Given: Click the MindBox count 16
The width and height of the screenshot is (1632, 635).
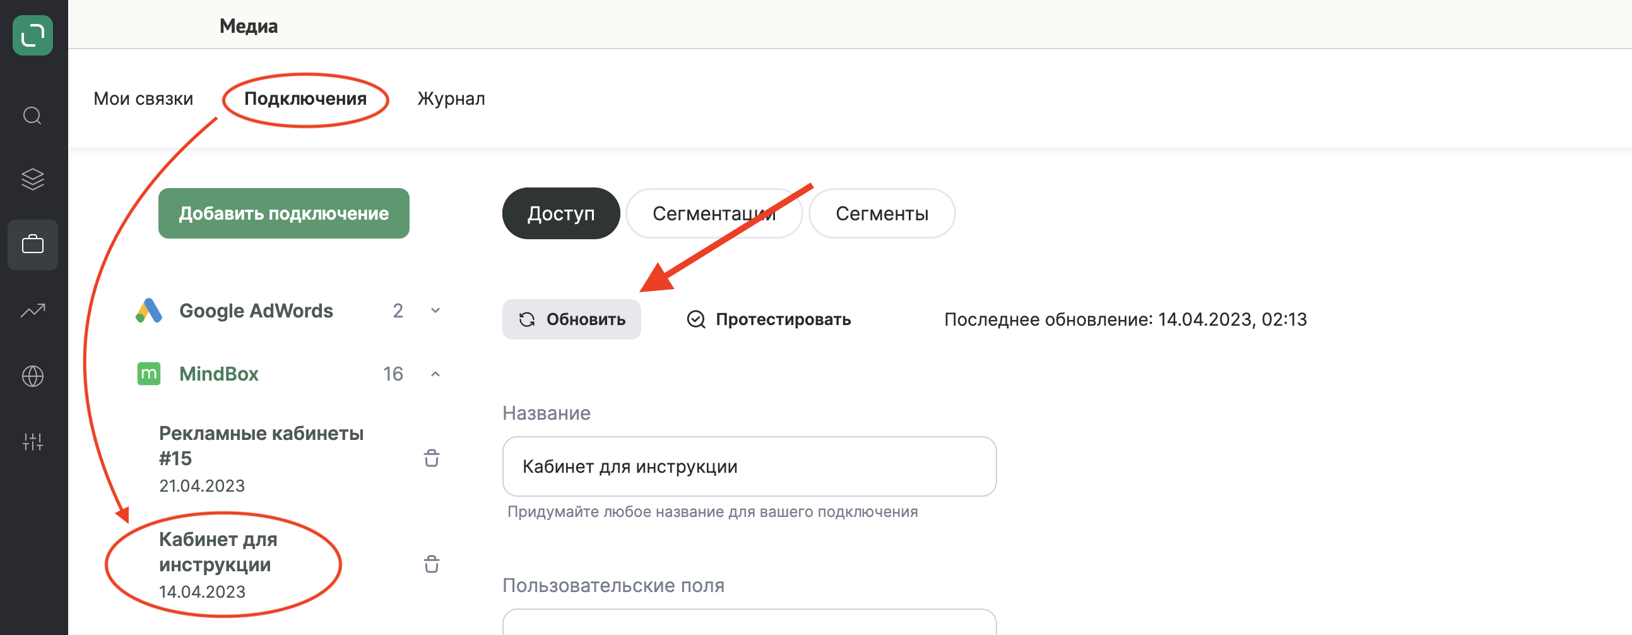Looking at the screenshot, I should click(393, 374).
